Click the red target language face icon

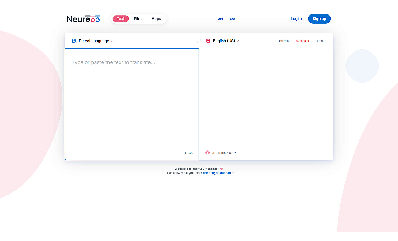(x=208, y=41)
